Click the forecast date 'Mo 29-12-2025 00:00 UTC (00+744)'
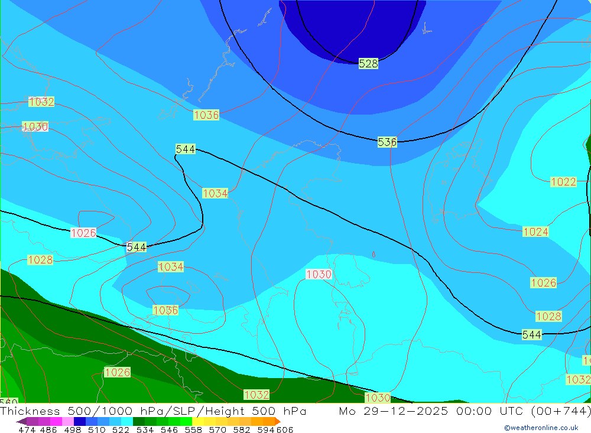Image resolution: width=591 pixels, height=433 pixels. (x=465, y=411)
